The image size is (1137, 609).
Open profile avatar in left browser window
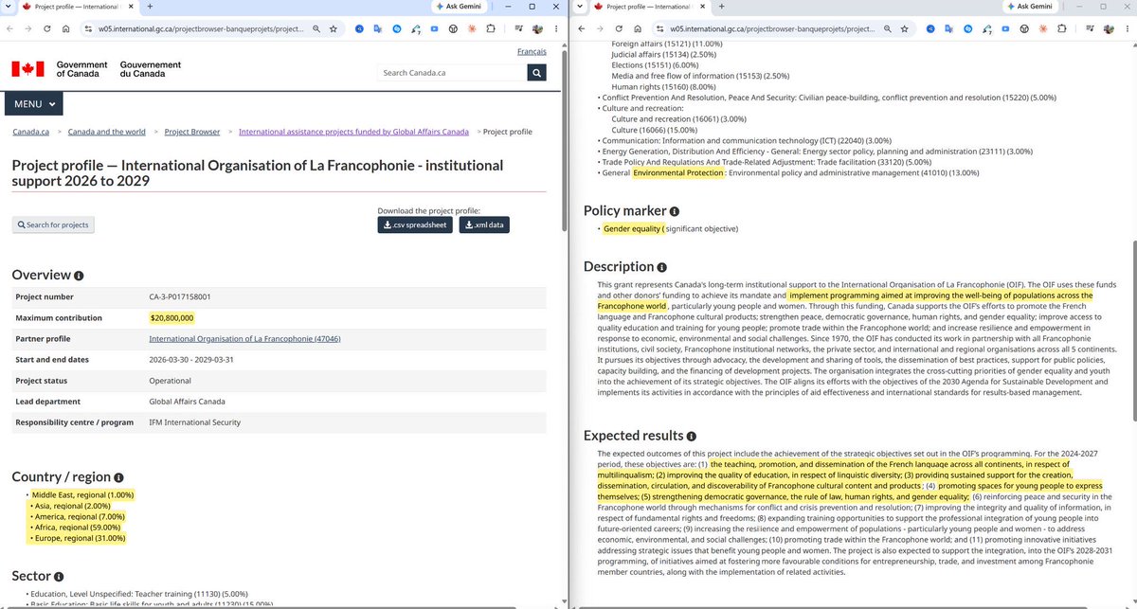[538, 29]
